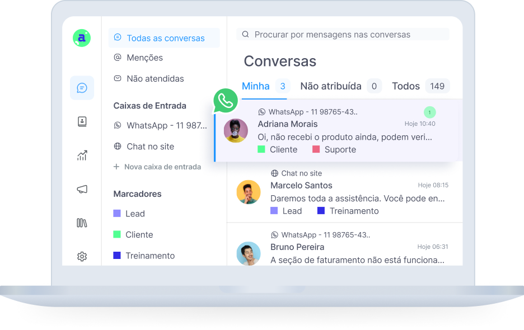Open the conversations icon in sidebar
Screen dimensions: 524x330
pyautogui.click(x=82, y=88)
